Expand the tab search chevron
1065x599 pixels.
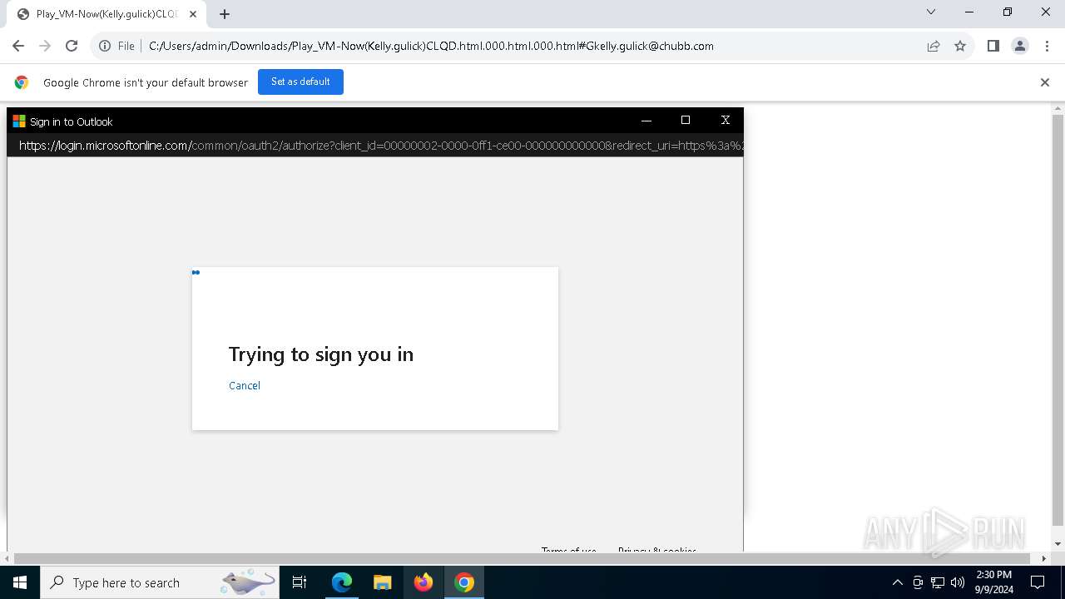[931, 12]
